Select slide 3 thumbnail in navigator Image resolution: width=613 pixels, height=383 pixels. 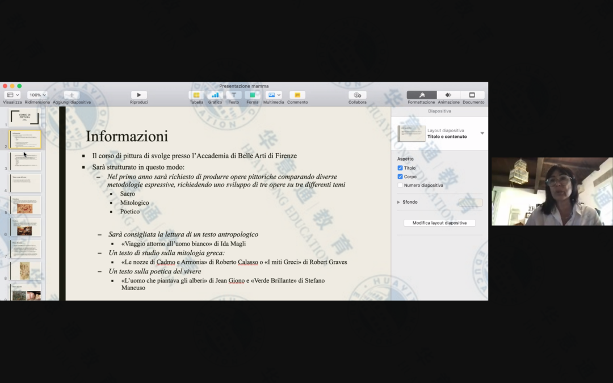click(x=25, y=161)
